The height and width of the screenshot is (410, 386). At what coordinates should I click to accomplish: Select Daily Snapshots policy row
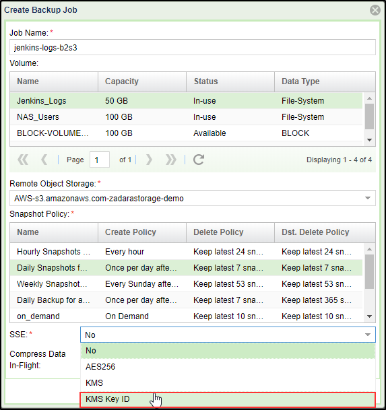click(x=186, y=268)
